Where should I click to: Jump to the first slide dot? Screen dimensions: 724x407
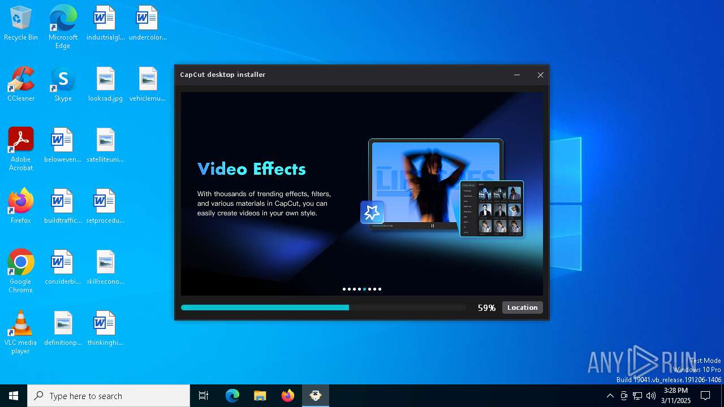pyautogui.click(x=344, y=289)
